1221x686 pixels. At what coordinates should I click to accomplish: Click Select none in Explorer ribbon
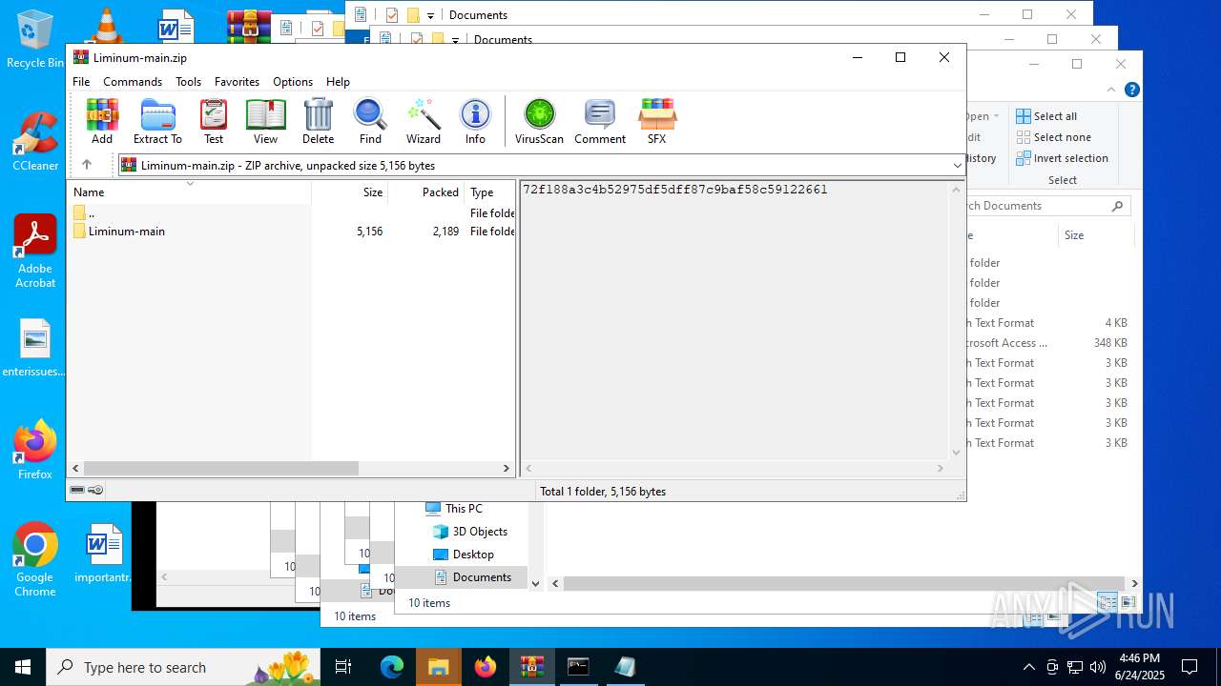pos(1053,137)
